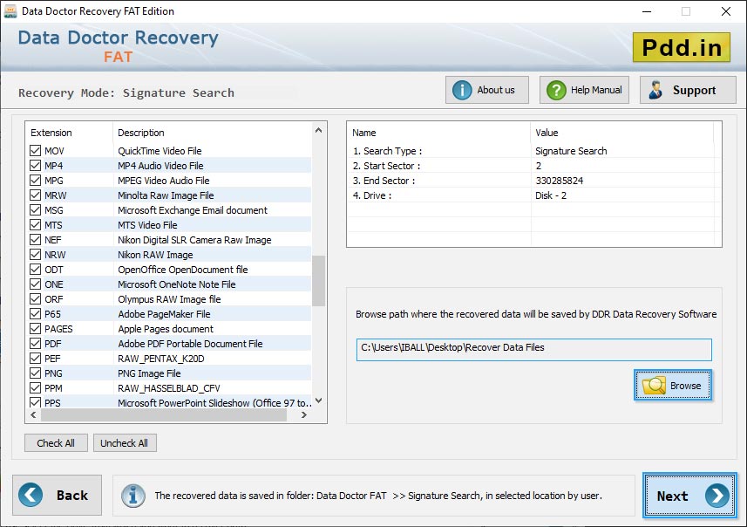Toggle the P65 checkbox
747x527 pixels.
35,313
